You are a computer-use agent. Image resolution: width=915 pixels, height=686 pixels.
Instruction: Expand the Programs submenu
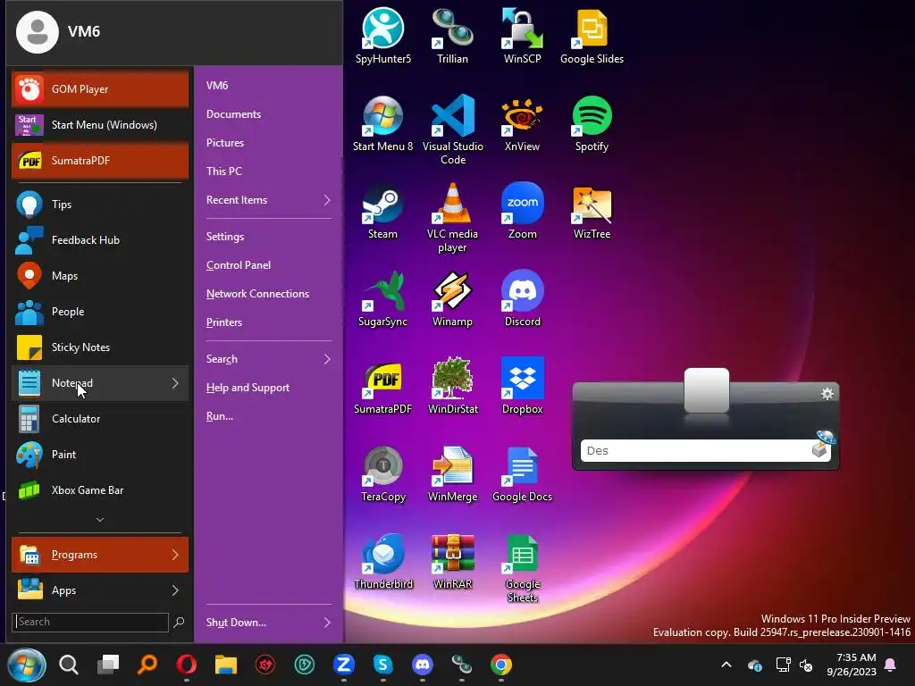pos(175,554)
